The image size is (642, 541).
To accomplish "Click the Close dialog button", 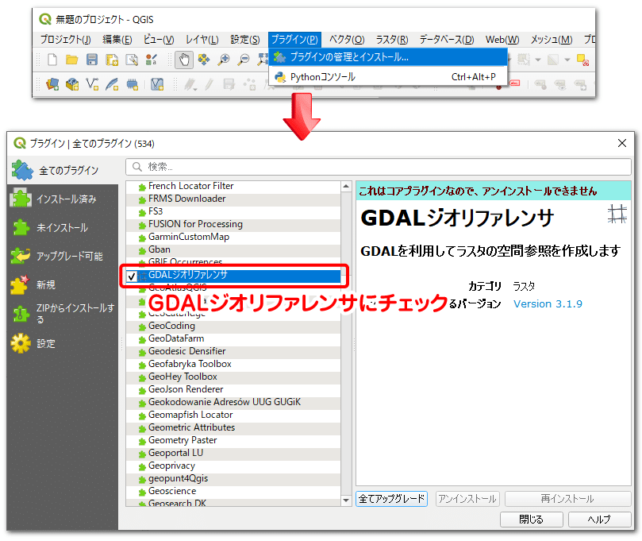I will [x=531, y=520].
